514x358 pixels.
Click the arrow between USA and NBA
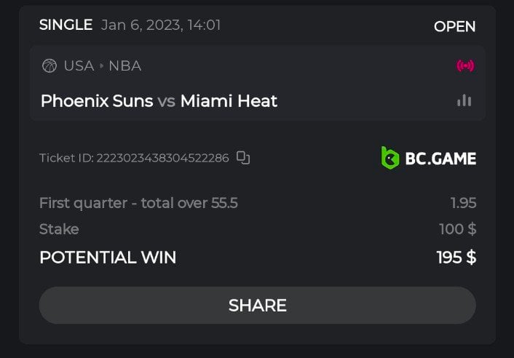[x=101, y=66]
